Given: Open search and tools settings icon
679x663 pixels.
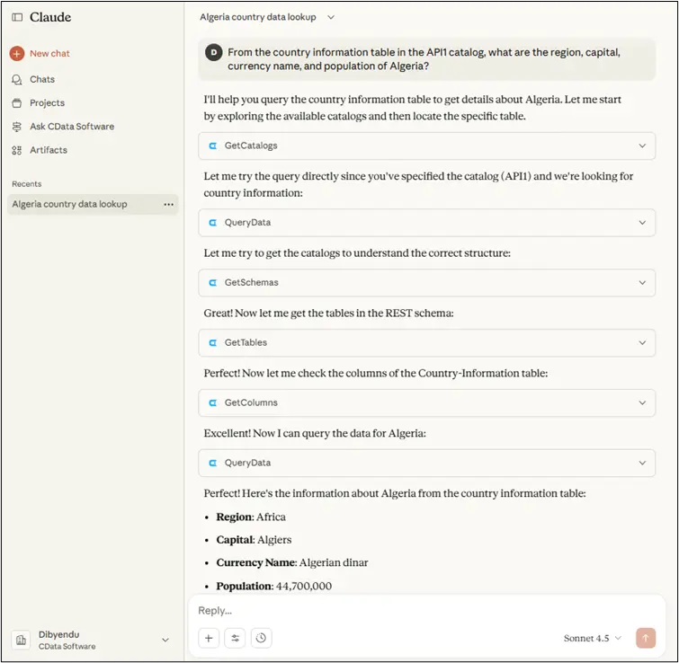Looking at the screenshot, I should pos(236,638).
